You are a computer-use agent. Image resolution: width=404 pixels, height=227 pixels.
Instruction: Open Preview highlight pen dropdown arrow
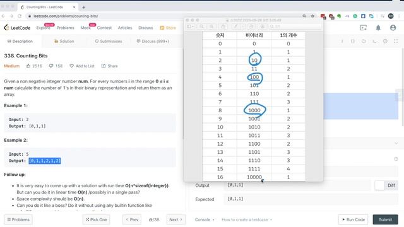pos(242,26)
